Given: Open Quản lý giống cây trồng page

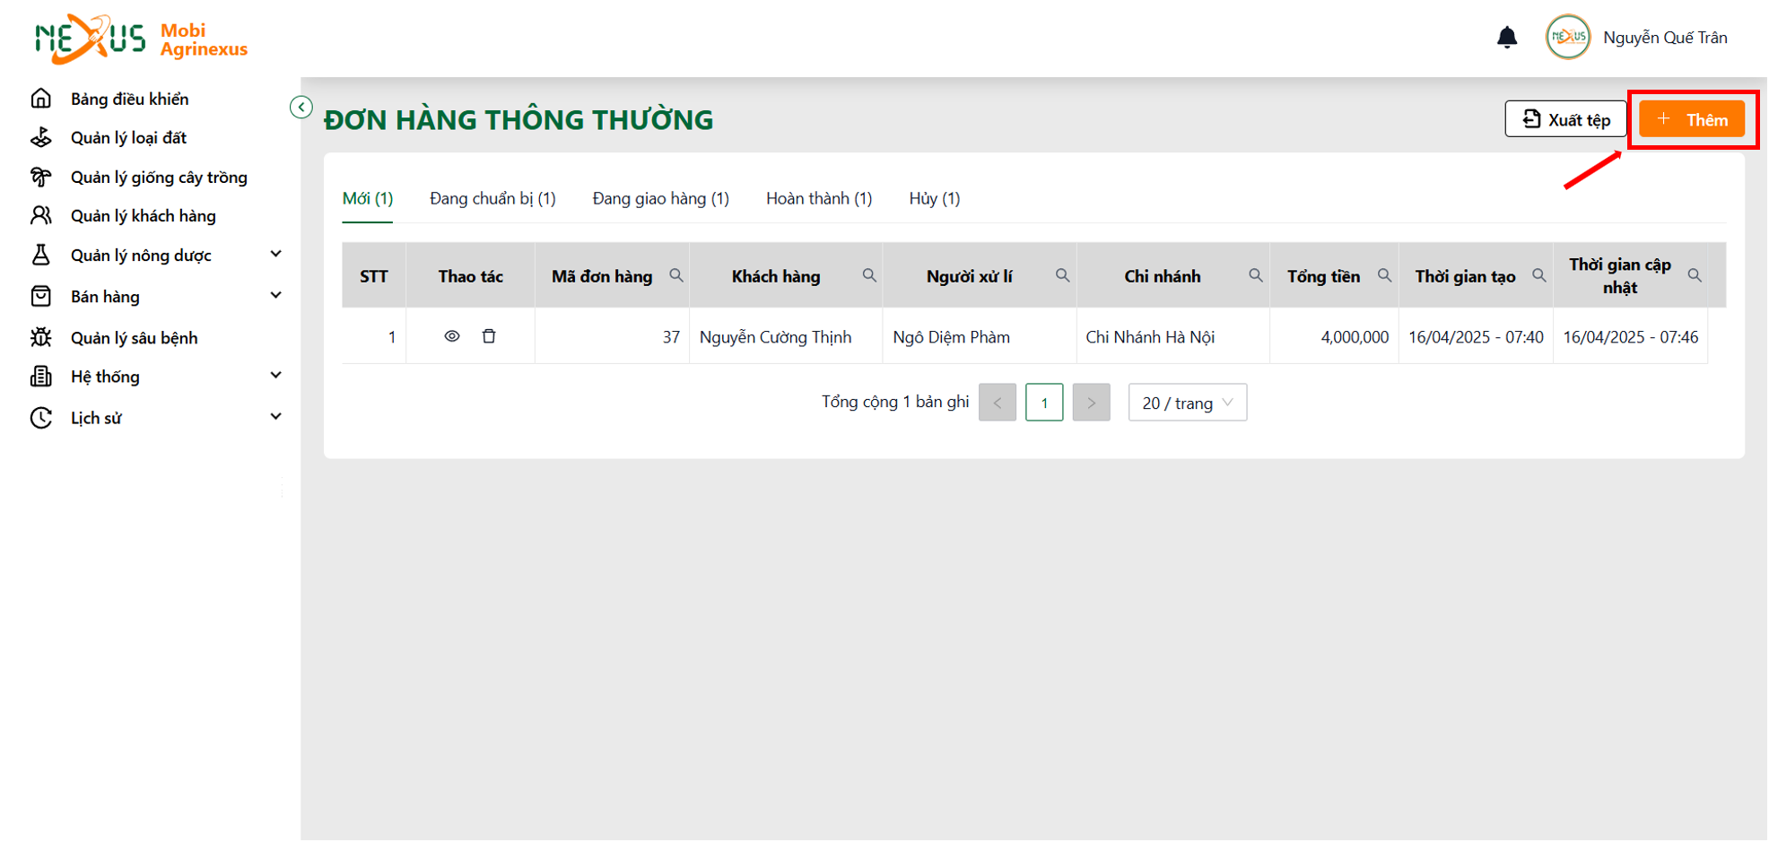Looking at the screenshot, I should pos(159,177).
